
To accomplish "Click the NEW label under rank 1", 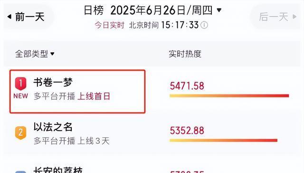I will click(20, 96).
